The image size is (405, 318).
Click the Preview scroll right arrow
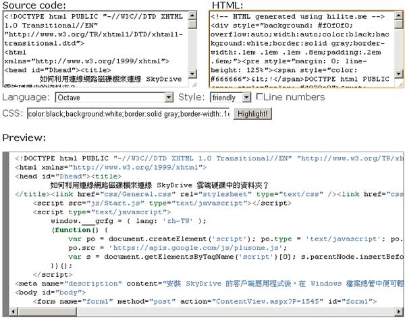[399, 311]
